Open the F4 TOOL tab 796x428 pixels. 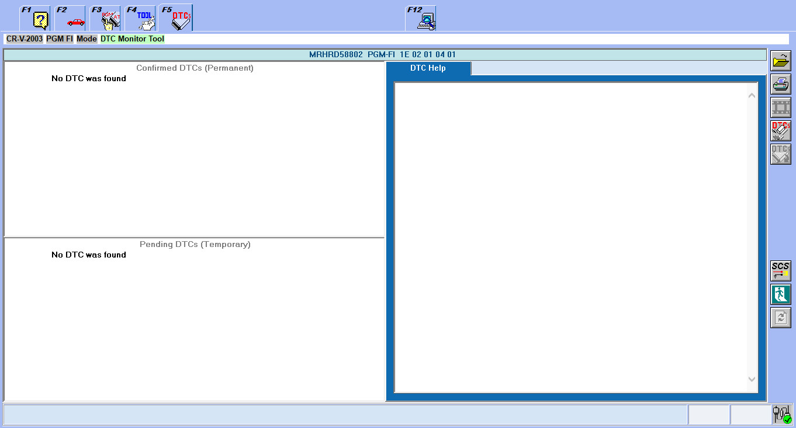140,18
